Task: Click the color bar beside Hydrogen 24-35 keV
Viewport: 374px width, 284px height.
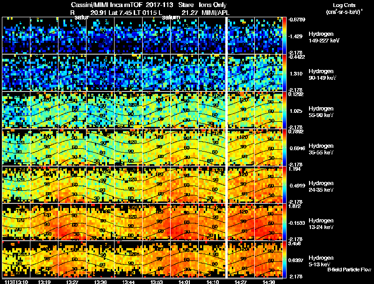Action: 284,185
